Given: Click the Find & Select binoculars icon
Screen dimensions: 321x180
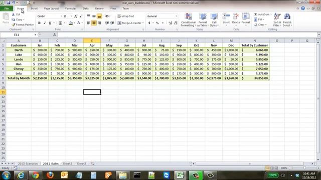Looking at the screenshot, I should [287, 16].
